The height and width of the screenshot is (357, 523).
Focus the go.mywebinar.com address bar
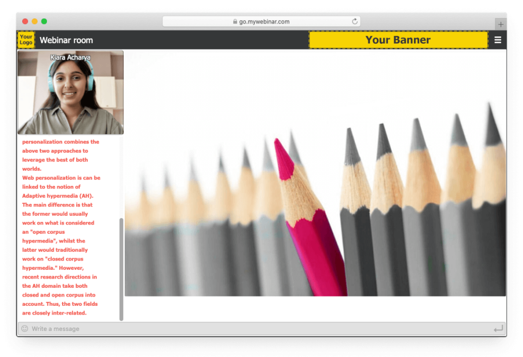pyautogui.click(x=261, y=21)
